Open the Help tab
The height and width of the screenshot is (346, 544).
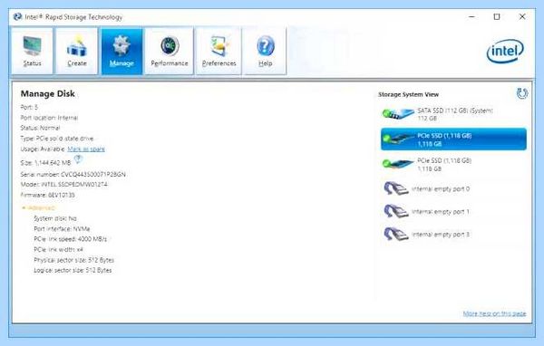[265, 51]
